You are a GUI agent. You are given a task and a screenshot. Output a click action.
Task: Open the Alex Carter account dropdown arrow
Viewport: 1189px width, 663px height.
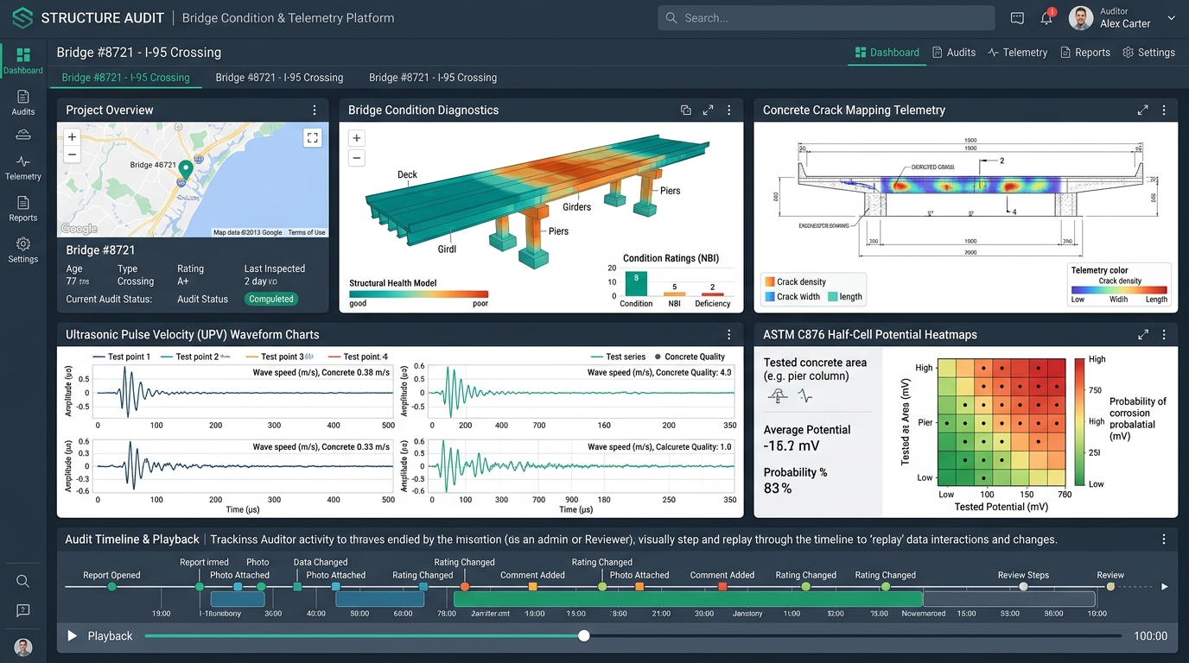[1171, 18]
